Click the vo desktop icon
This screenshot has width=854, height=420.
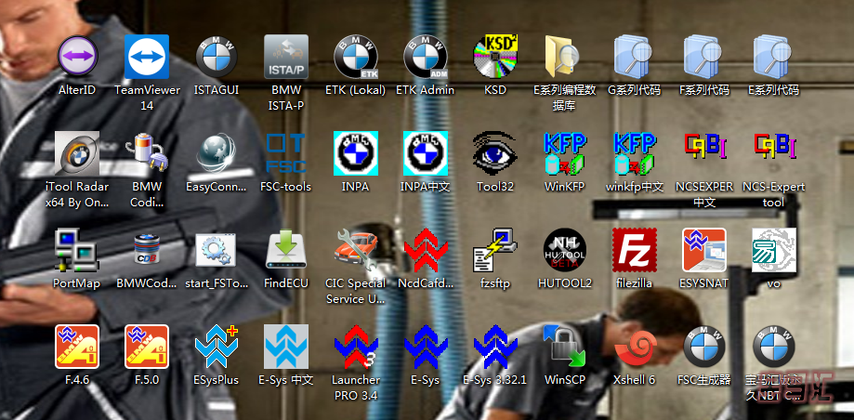click(774, 250)
